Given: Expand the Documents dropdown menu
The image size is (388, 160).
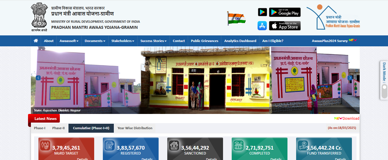Looking at the screenshot, I should 95,41.
